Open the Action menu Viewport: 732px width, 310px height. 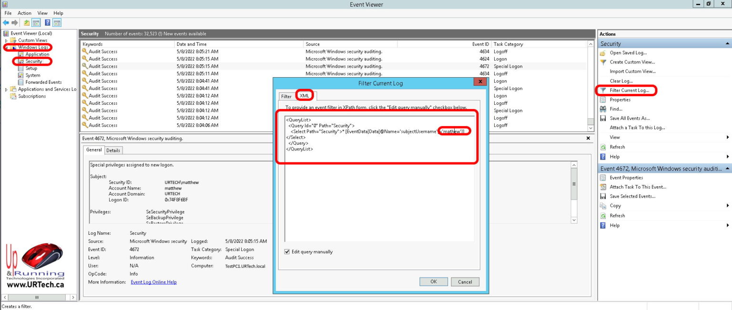(x=24, y=13)
